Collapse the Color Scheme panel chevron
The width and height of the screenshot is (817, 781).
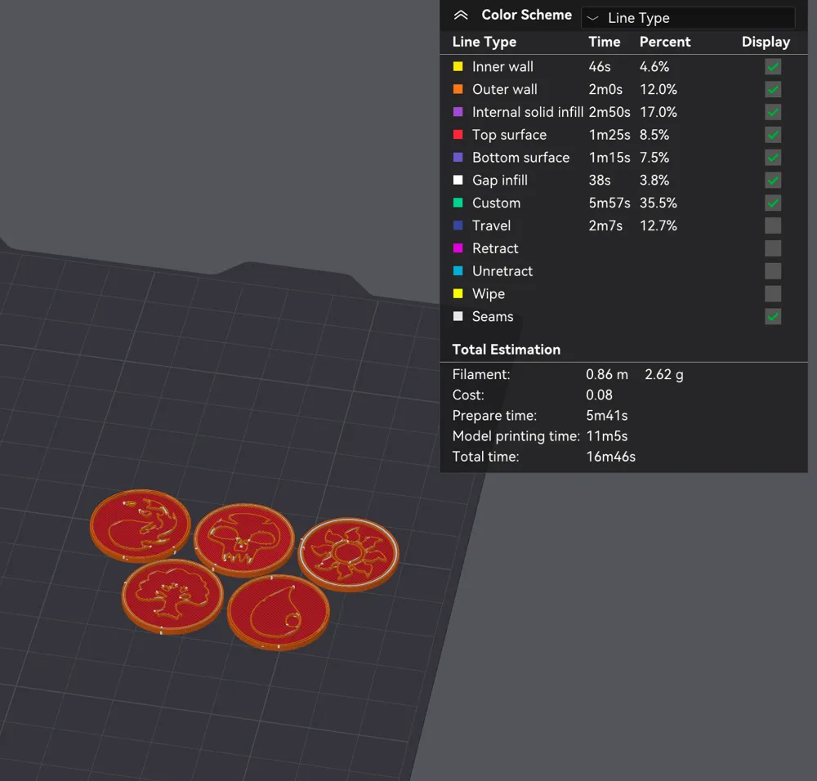(461, 16)
